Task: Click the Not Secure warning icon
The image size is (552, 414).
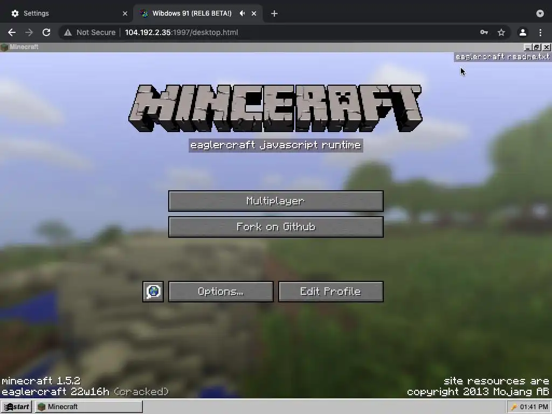Action: click(68, 32)
